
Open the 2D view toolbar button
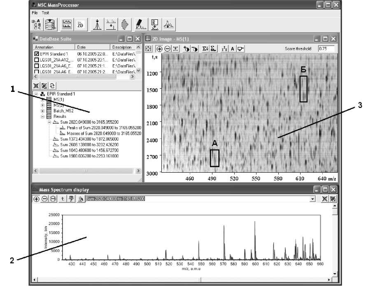(80, 25)
